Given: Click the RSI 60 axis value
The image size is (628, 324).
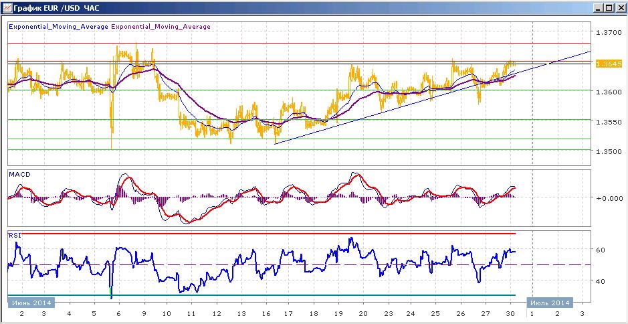Looking at the screenshot, I should 601,250.
